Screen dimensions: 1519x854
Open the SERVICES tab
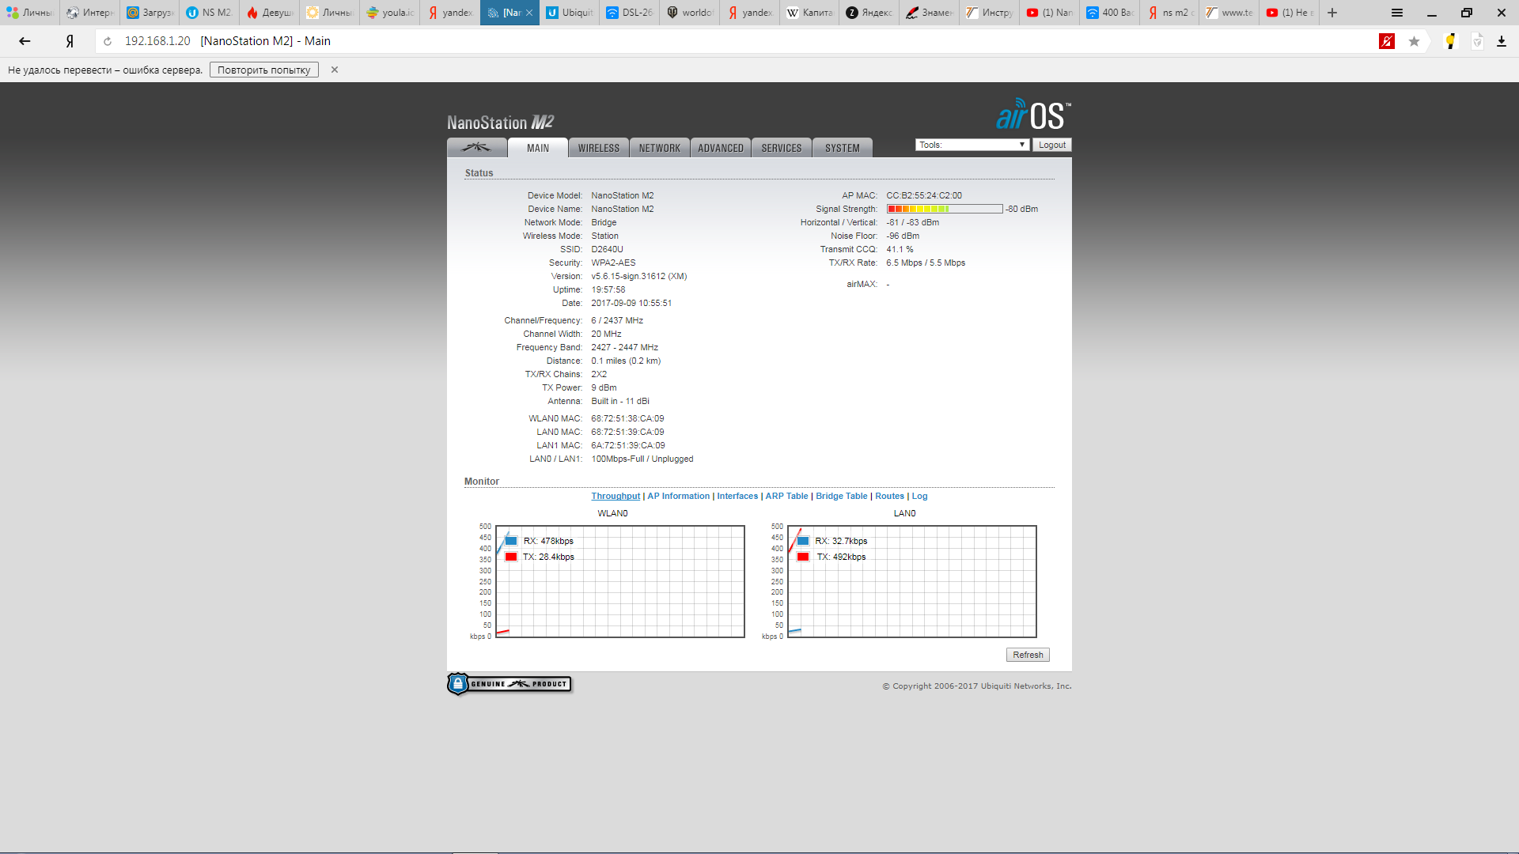(781, 148)
